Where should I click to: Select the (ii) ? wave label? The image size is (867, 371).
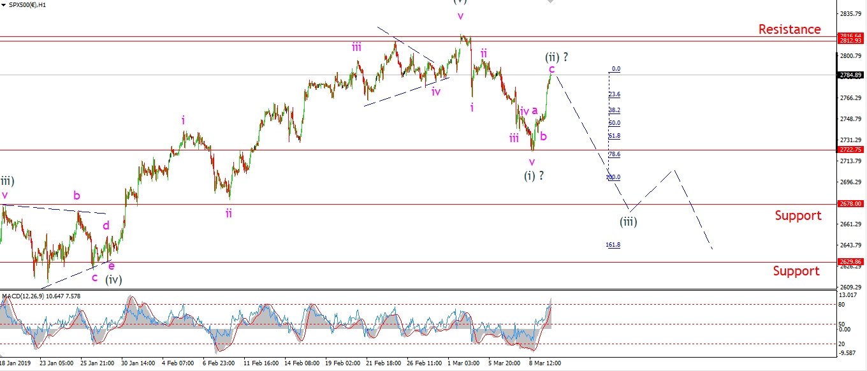[556, 57]
